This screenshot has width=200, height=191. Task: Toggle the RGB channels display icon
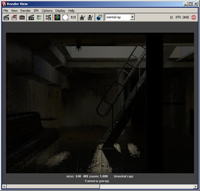57,17
